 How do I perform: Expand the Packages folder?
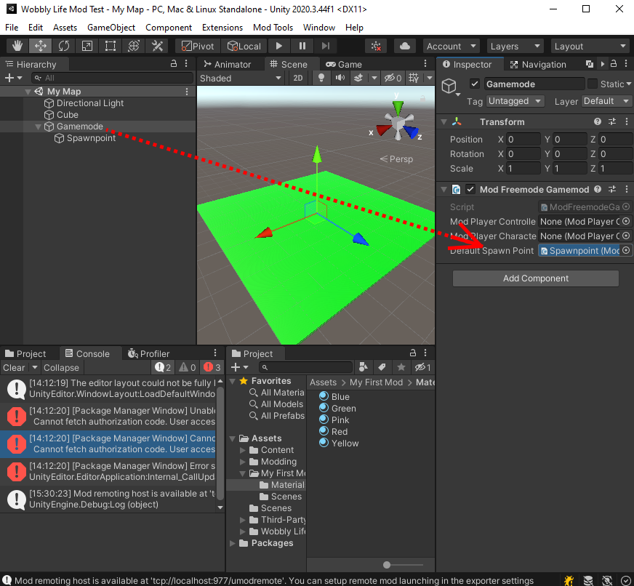(x=233, y=543)
